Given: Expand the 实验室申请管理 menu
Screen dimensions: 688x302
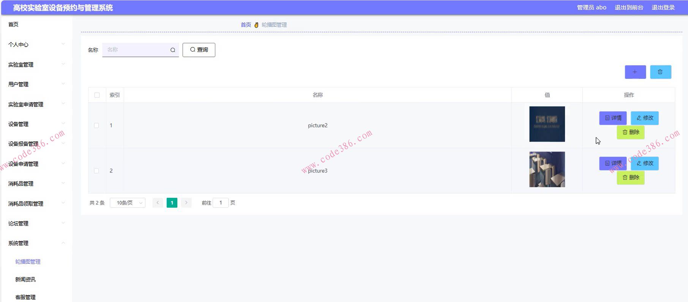Looking at the screenshot, I should pyautogui.click(x=36, y=104).
